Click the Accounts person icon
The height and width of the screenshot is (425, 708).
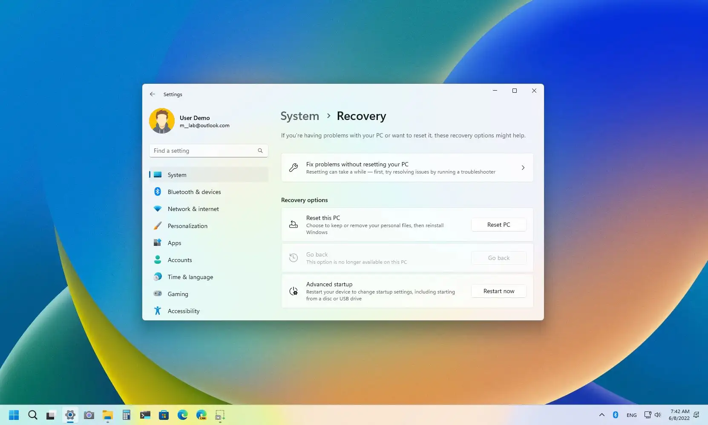point(158,260)
